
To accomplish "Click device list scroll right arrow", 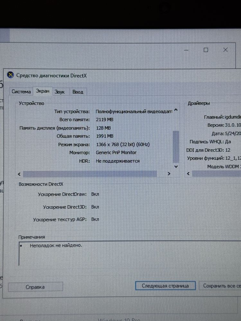I will click(x=169, y=174).
